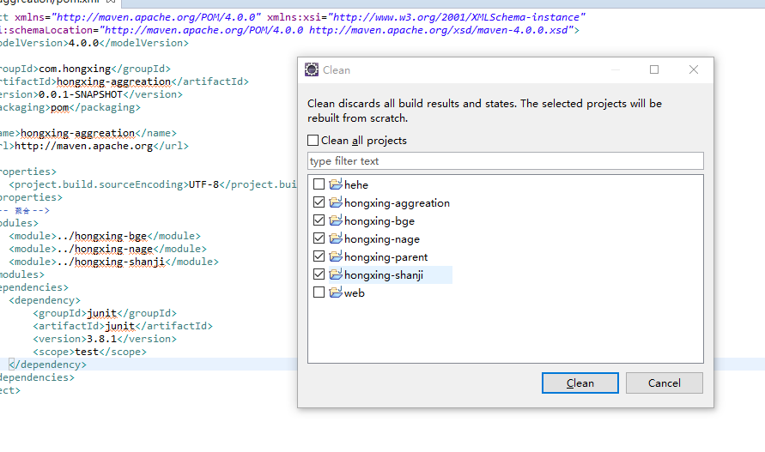Click 'http://maven.apache.org' url text in editor

(84, 146)
